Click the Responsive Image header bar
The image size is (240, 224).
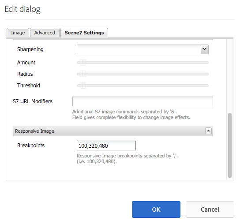coord(113,131)
